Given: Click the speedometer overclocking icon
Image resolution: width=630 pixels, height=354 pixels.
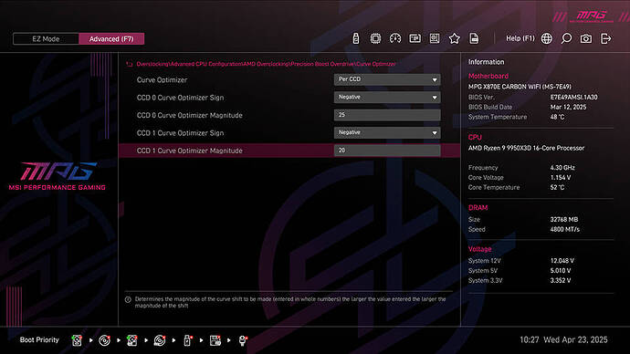Looking at the screenshot, I should point(395,38).
